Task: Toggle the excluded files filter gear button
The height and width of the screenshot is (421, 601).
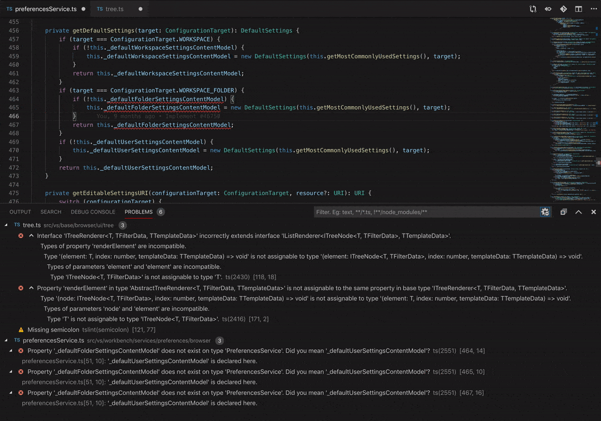Action: pyautogui.click(x=545, y=212)
